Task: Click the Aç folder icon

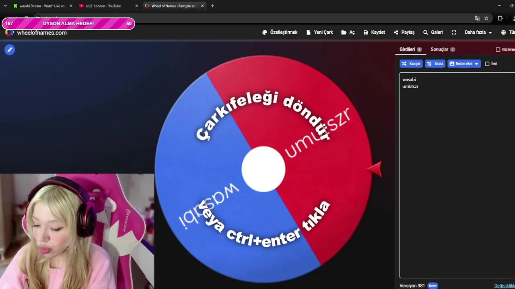Action: [344, 33]
